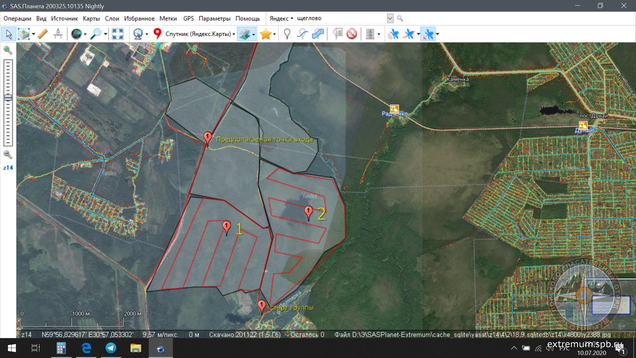Open the Windows Start menu

point(12,348)
